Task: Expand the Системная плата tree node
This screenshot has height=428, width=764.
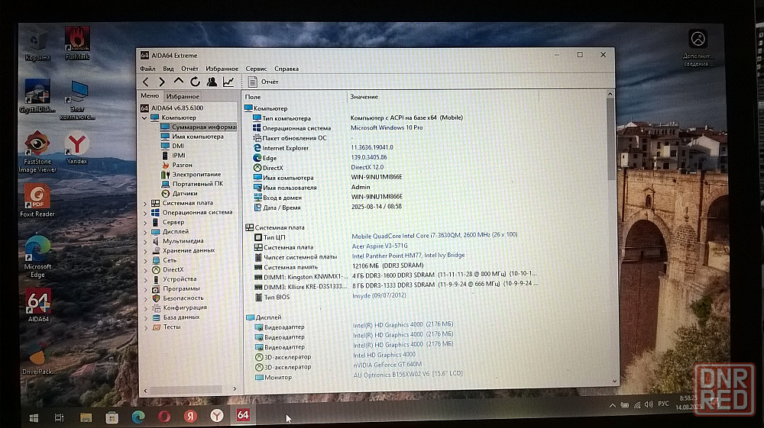Action: tap(145, 203)
